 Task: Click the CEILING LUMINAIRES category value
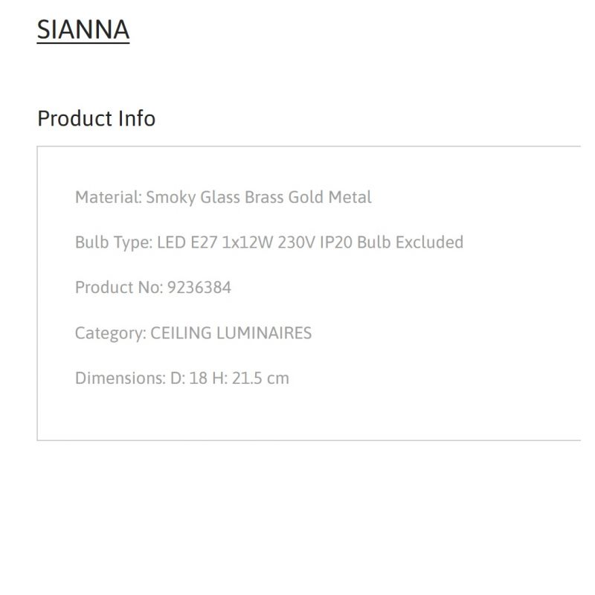pos(231,333)
